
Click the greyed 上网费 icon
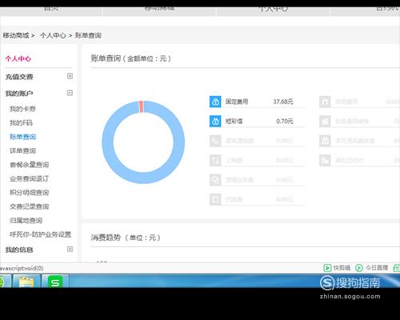(215, 160)
